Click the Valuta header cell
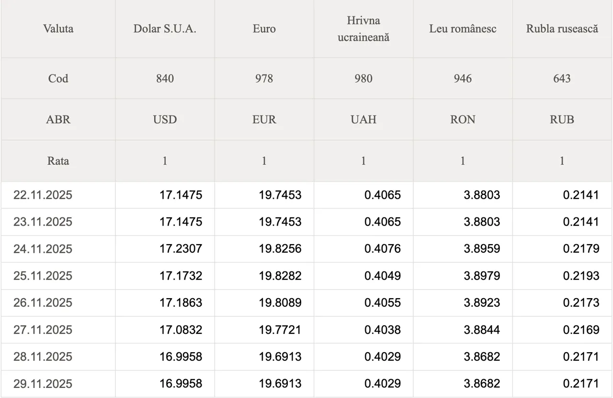The image size is (613, 398). [x=58, y=29]
